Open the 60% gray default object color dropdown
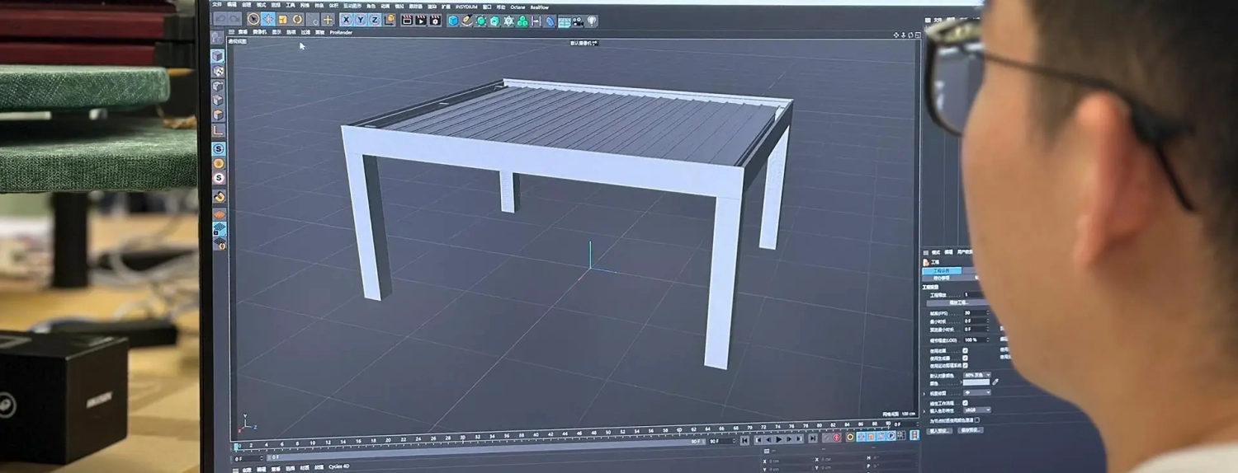This screenshot has height=473, width=1238. click(977, 375)
